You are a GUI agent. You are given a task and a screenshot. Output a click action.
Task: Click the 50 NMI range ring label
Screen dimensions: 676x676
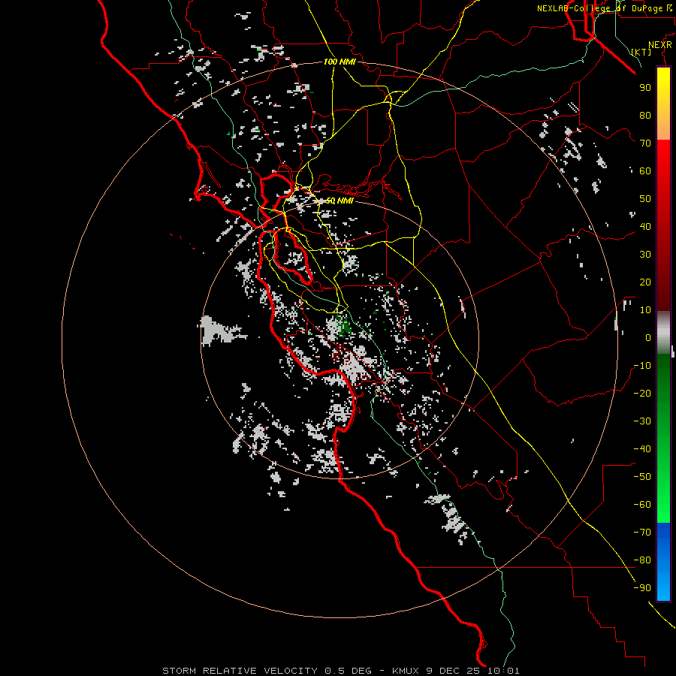340,201
